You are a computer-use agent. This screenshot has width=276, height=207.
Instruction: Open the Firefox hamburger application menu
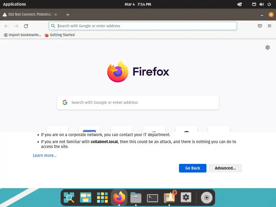tap(269, 26)
